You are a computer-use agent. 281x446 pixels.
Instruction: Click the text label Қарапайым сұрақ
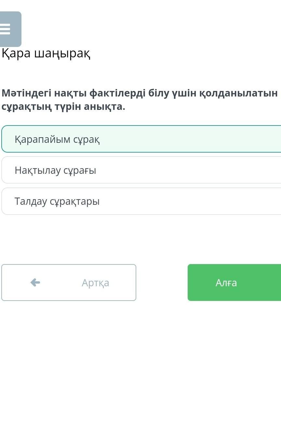[x=57, y=140]
